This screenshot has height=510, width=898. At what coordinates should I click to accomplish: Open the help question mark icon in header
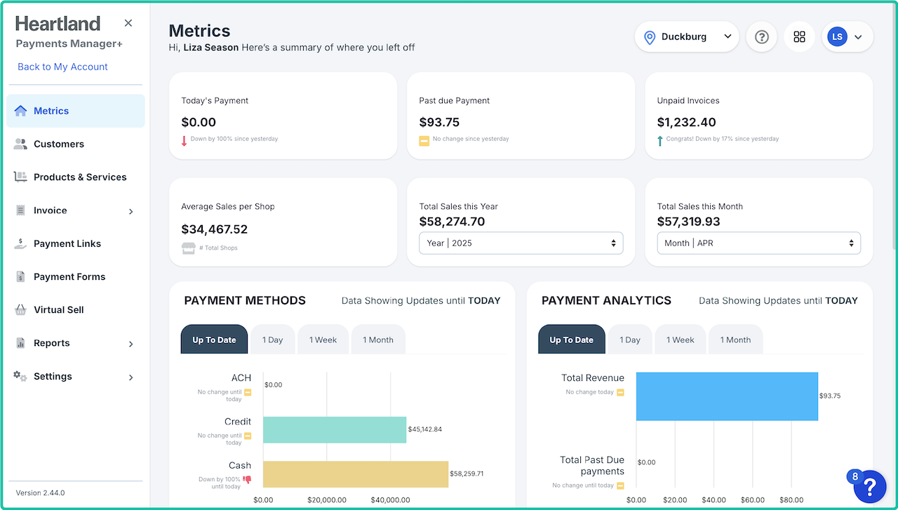pos(761,37)
